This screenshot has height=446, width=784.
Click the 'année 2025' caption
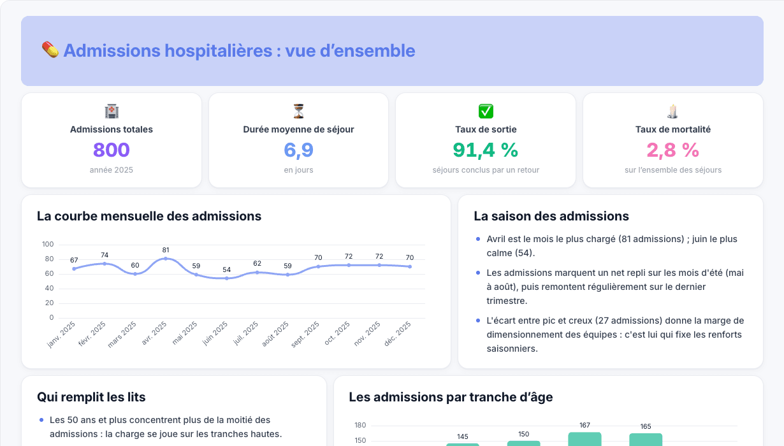[x=112, y=170]
